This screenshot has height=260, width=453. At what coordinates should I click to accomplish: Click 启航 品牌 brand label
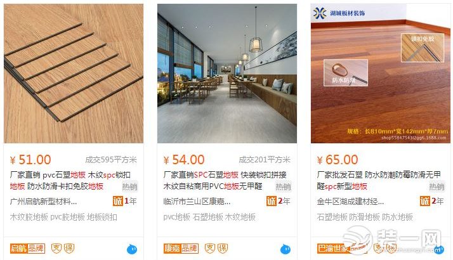click(x=27, y=249)
